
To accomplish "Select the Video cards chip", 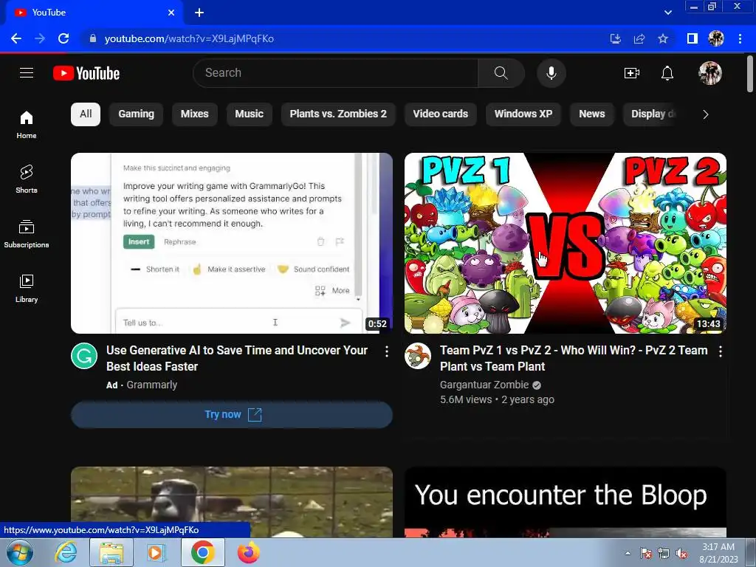I will pos(440,114).
